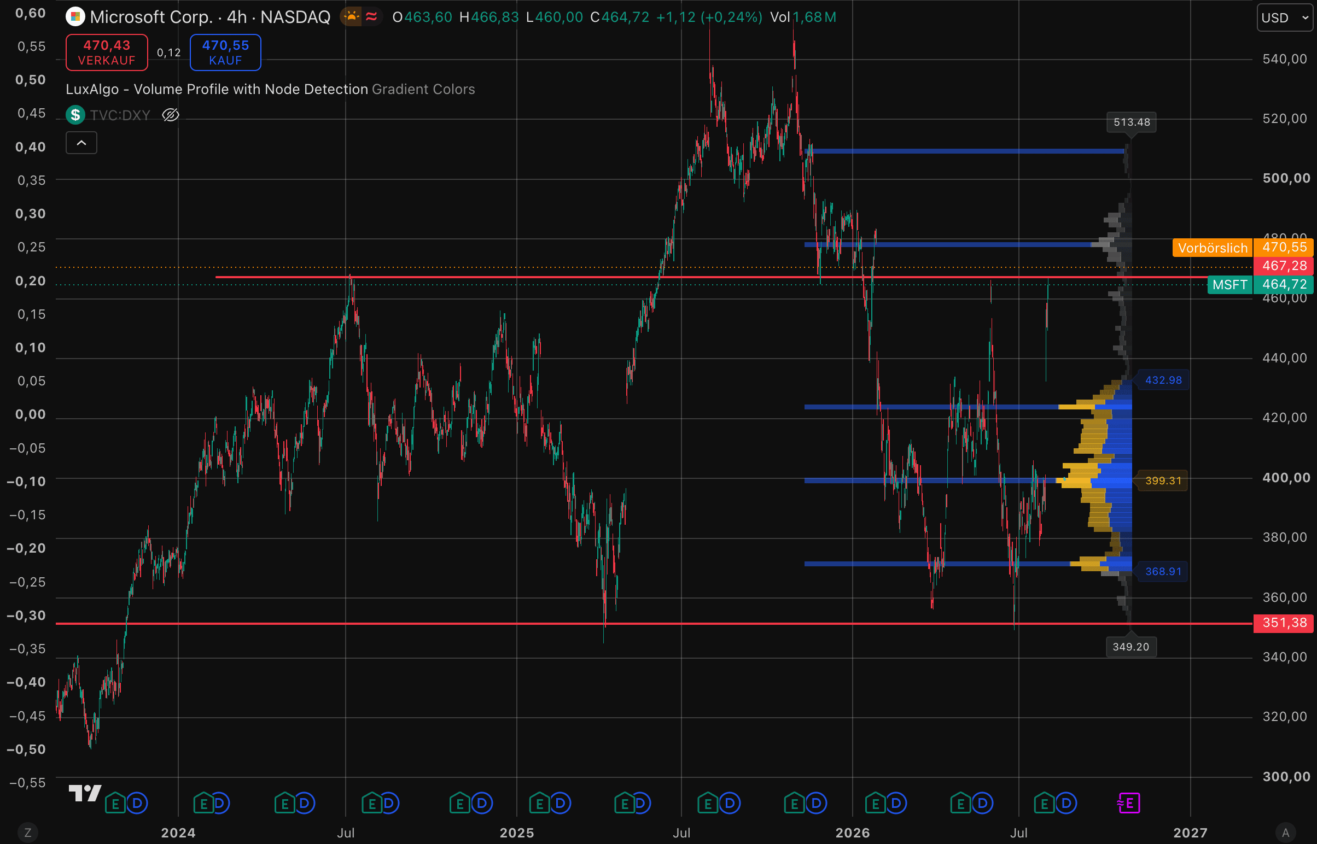Viewport: 1317px width, 844px height.
Task: Click −0,50 on the left scale
Action: (26, 749)
